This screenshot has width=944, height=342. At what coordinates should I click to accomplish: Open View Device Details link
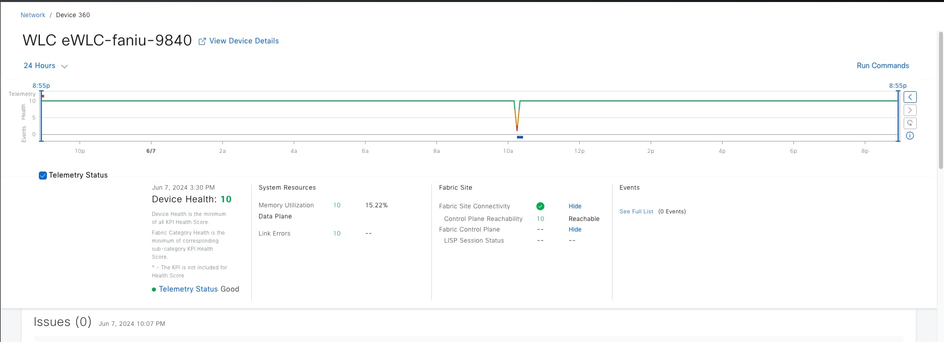coord(244,41)
